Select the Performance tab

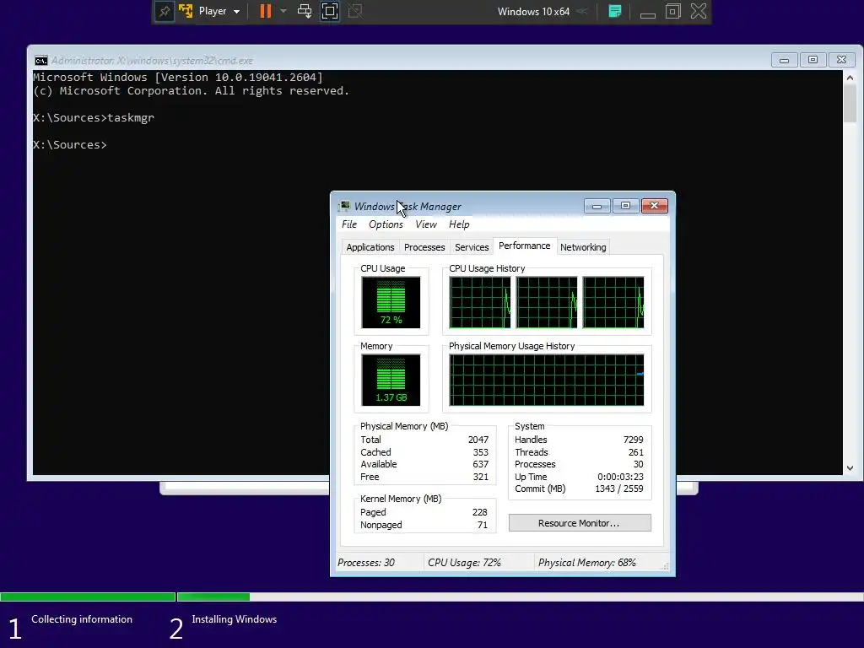(525, 246)
